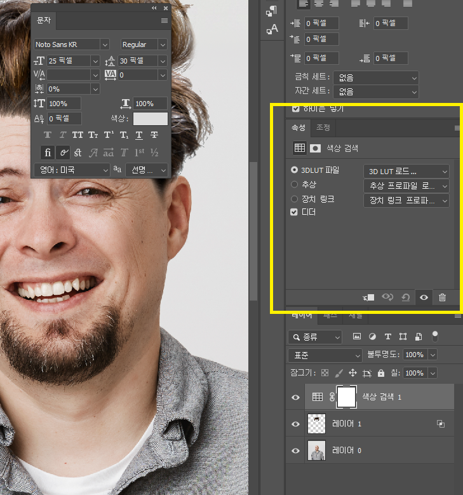Open the 3D LUT 로드 dropdown

[x=406, y=172]
